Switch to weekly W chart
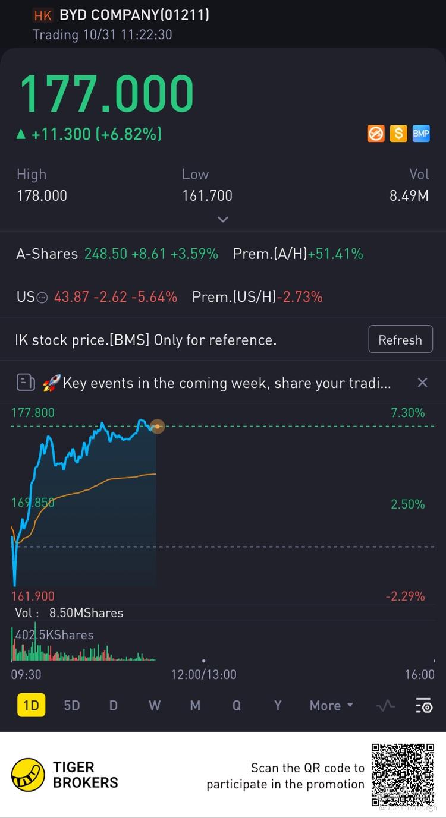Image resolution: width=446 pixels, height=818 pixels. pyautogui.click(x=155, y=706)
